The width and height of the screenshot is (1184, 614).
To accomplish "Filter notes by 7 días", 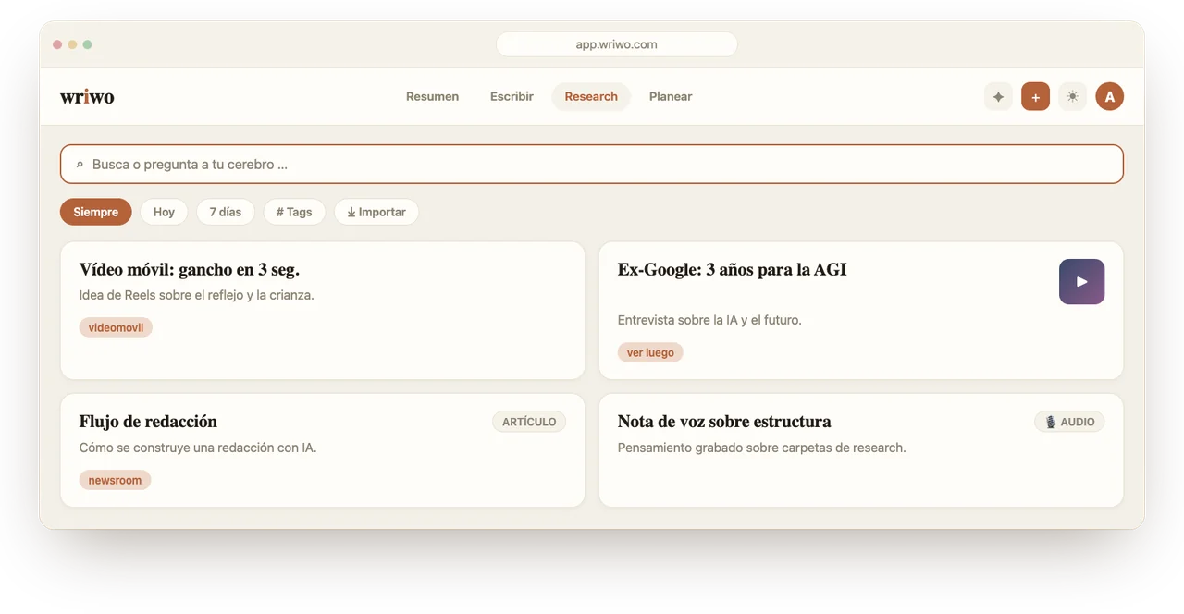I will (226, 212).
